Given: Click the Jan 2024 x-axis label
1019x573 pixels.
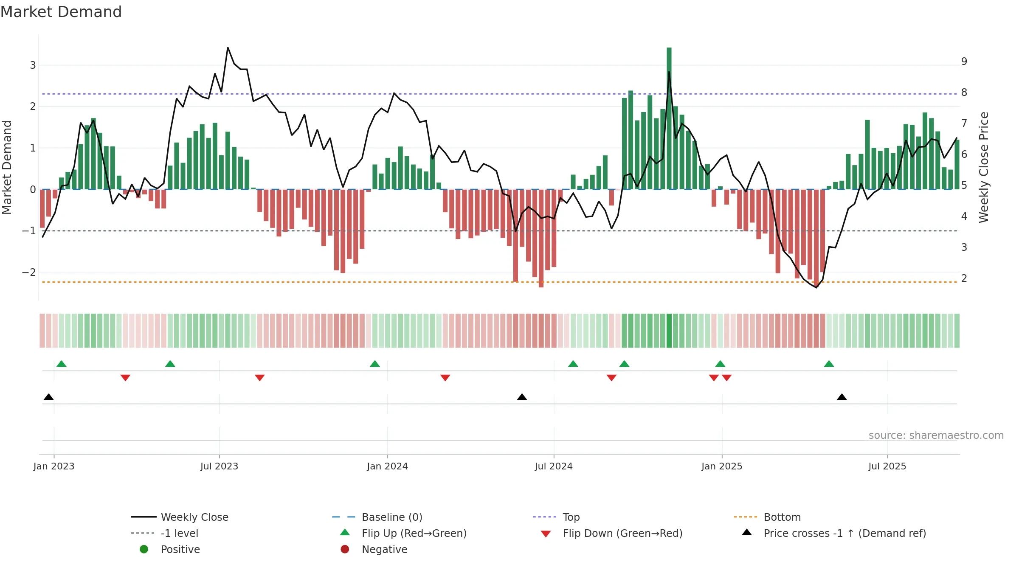Looking at the screenshot, I should click(388, 466).
